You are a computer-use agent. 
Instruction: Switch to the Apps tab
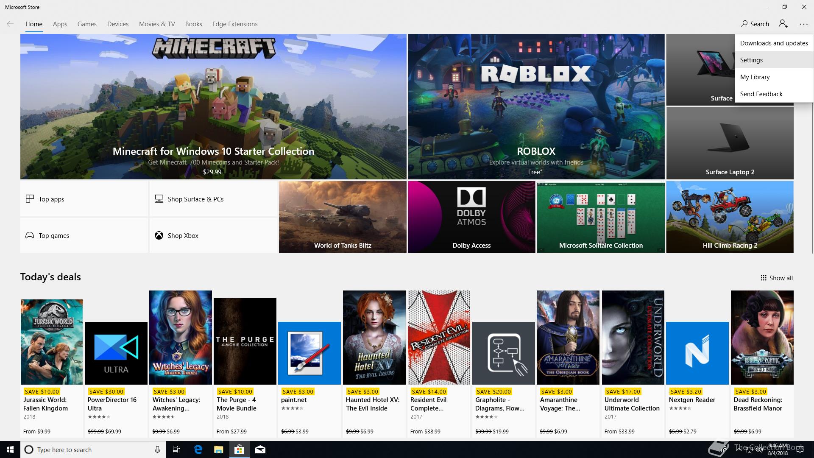[x=60, y=24]
